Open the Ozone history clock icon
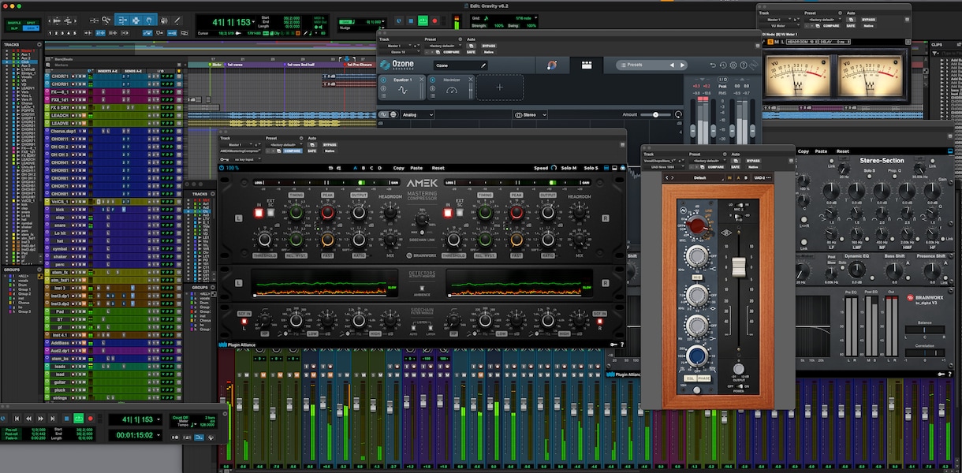This screenshot has width=962, height=473. click(723, 65)
